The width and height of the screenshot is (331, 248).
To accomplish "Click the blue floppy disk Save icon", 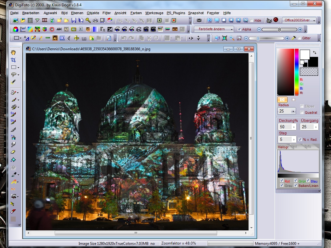I will (x=74, y=20).
